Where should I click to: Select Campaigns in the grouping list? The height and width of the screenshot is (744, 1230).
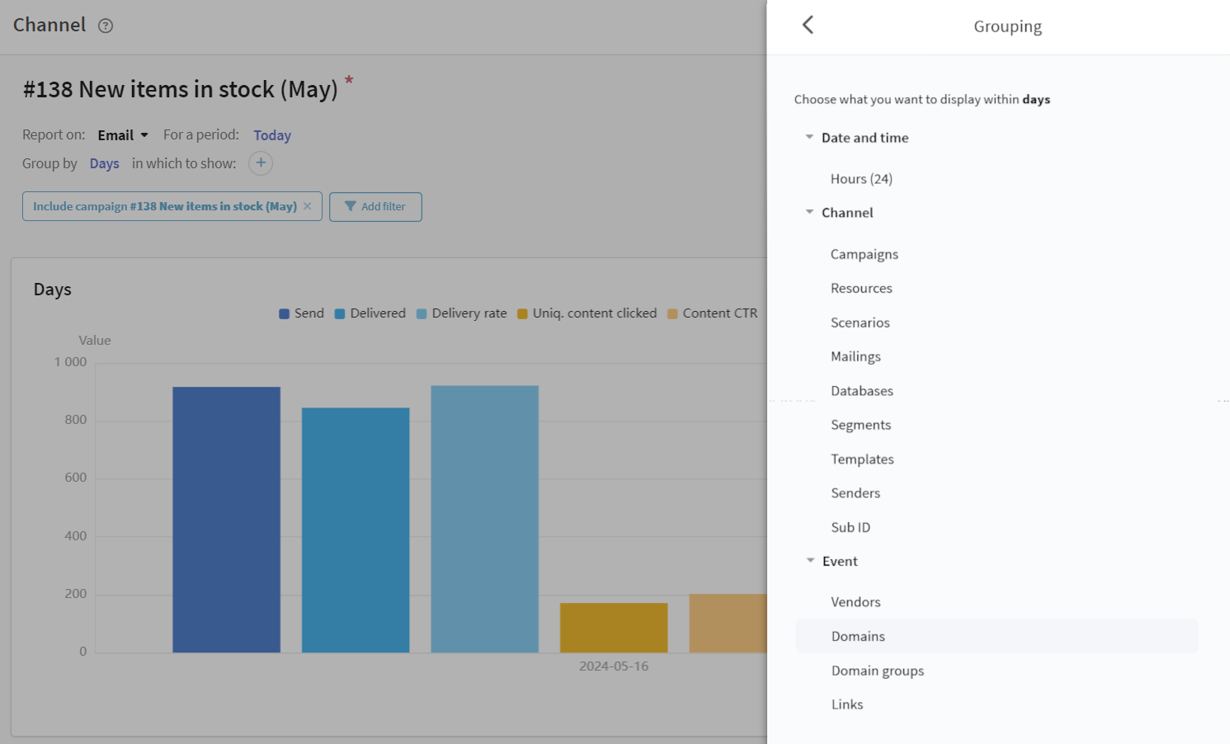[x=864, y=254]
